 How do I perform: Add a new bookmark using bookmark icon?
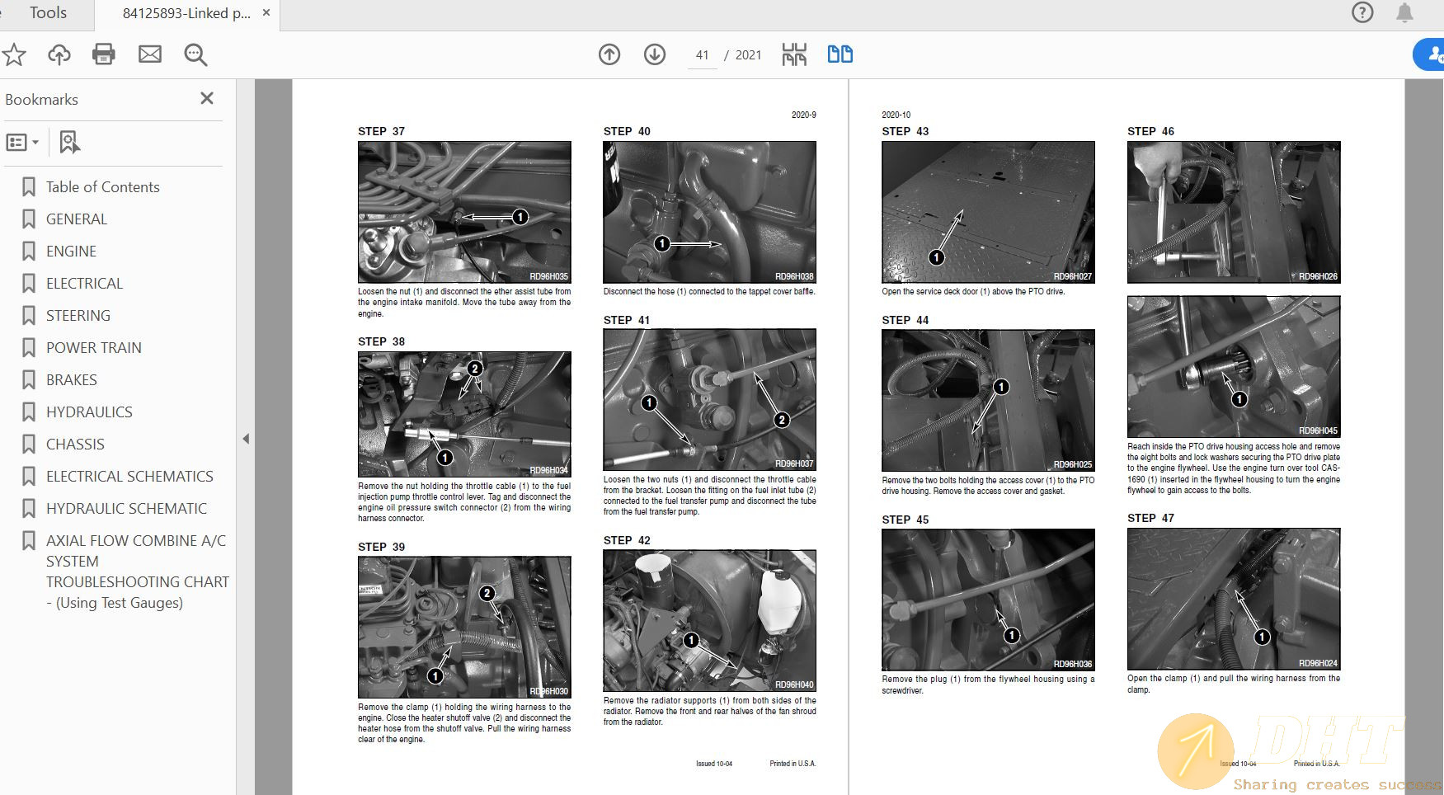[x=69, y=143]
